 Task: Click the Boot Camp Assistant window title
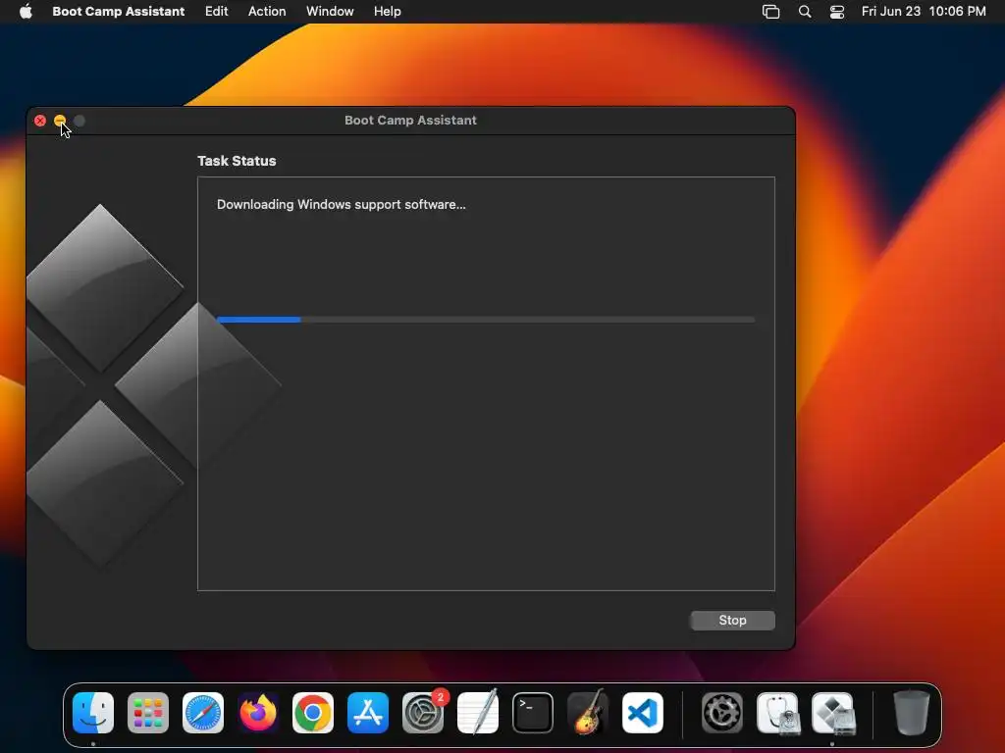tap(411, 121)
